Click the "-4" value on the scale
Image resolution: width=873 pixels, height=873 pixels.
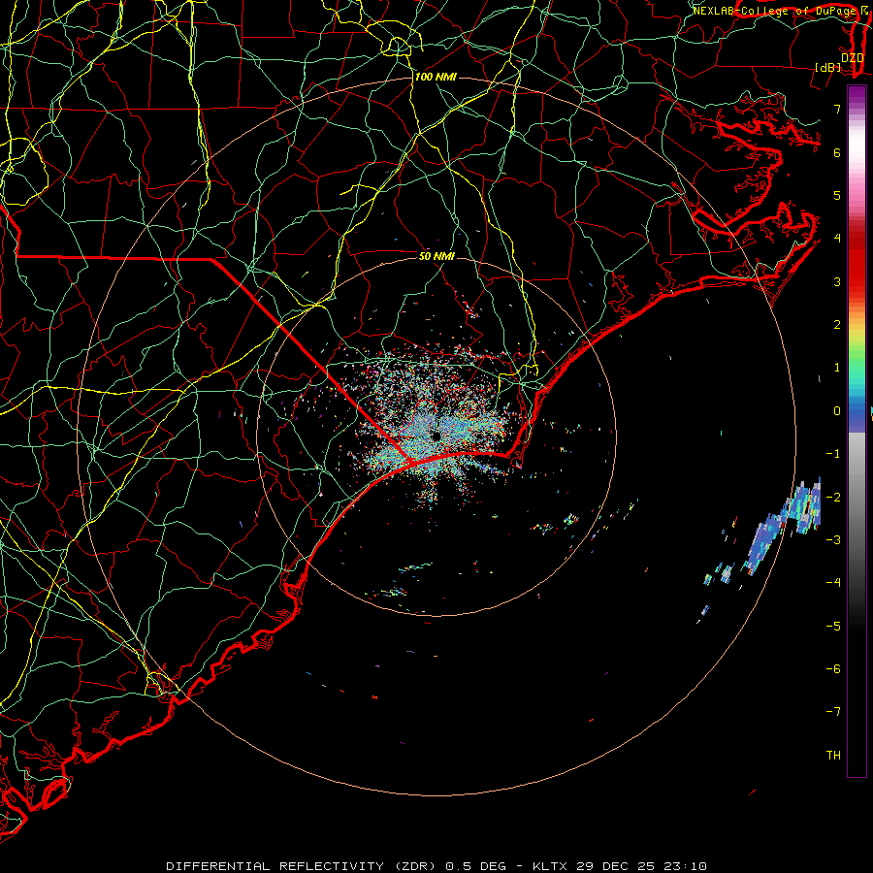pyautogui.click(x=833, y=583)
